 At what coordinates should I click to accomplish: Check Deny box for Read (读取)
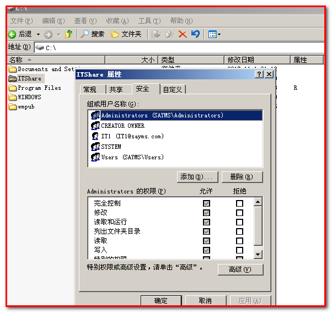click(x=239, y=241)
